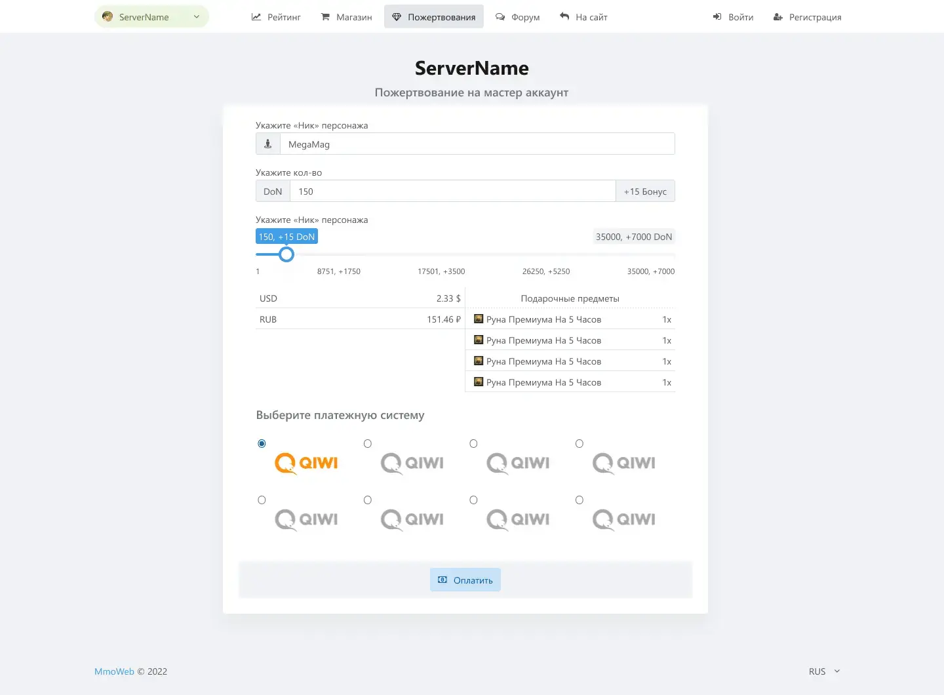
Task: Click the RUB price 151.46 ₽
Action: tap(444, 319)
